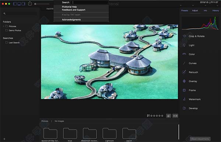The width and height of the screenshot is (221, 142).
Task: Adjust the thumbnail zoom slider in toolbar
Action: pos(42,4)
